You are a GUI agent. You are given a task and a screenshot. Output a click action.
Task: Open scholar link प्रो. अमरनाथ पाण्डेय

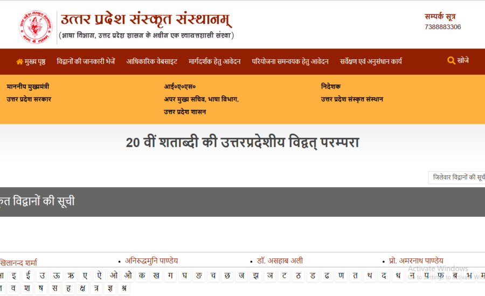pos(416,261)
